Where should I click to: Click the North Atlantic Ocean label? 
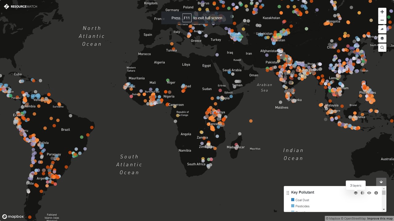coord(92,36)
